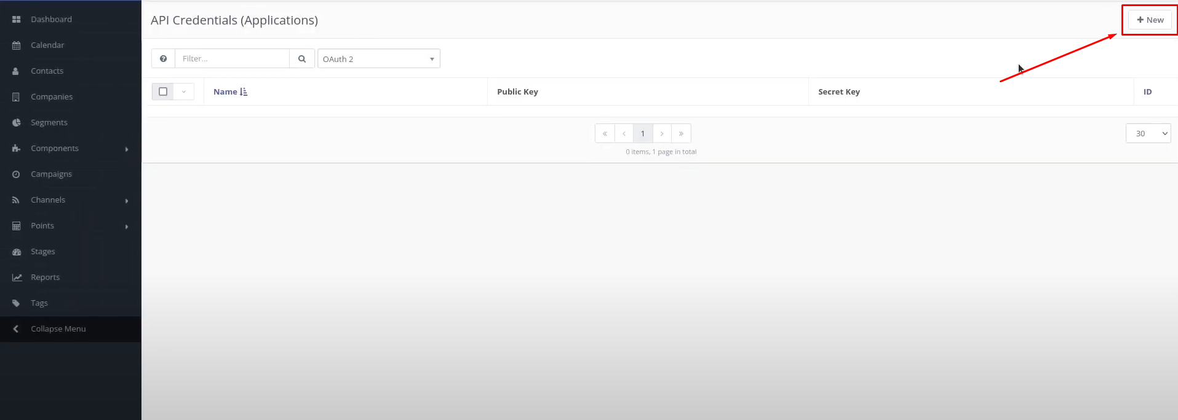The image size is (1178, 420).
Task: Collapse the sidebar menu
Action: click(x=58, y=329)
